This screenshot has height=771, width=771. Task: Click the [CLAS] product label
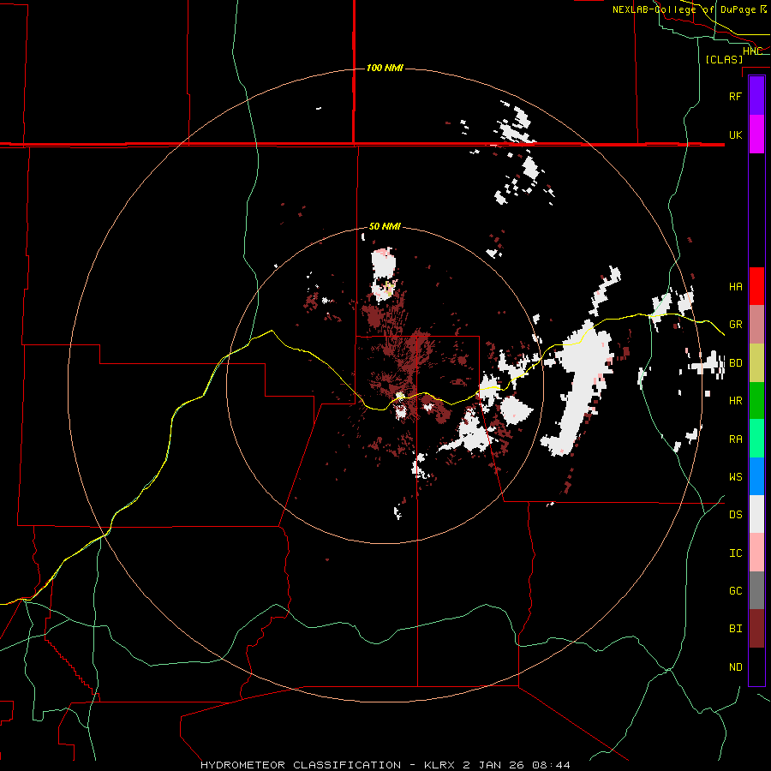pyautogui.click(x=724, y=59)
